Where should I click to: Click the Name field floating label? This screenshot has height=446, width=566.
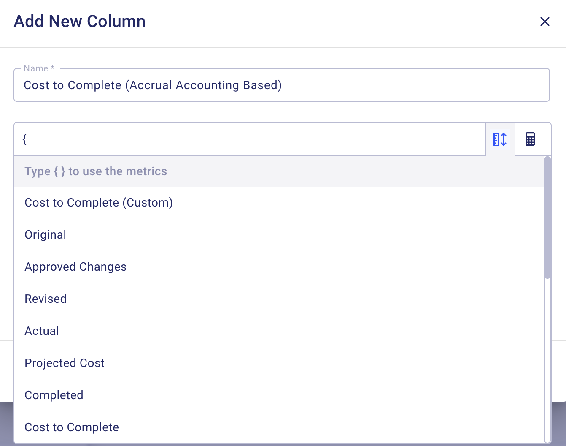36,68
